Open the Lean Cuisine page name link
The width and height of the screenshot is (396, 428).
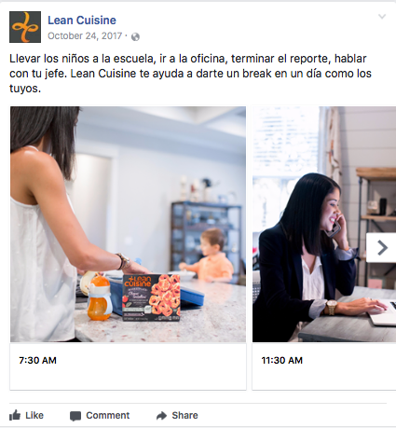coord(82,21)
